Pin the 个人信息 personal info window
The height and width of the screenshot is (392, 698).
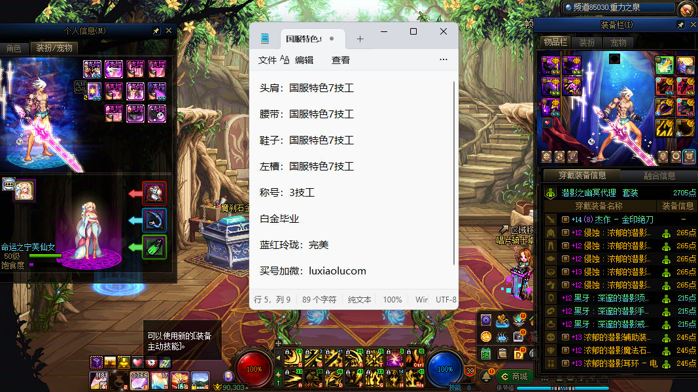156,31
